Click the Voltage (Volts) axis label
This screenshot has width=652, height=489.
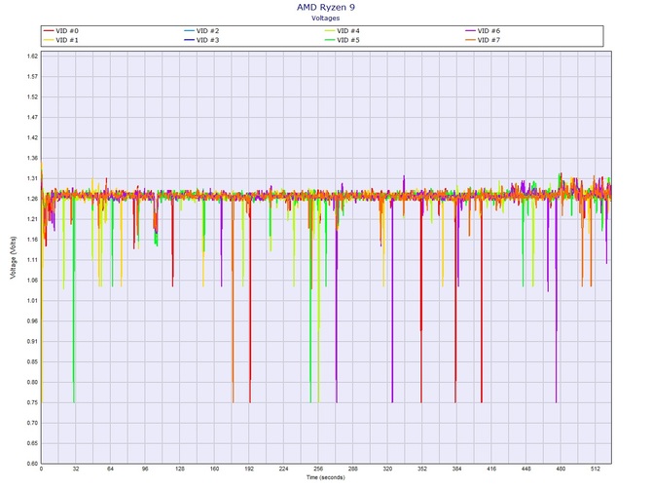[14, 257]
